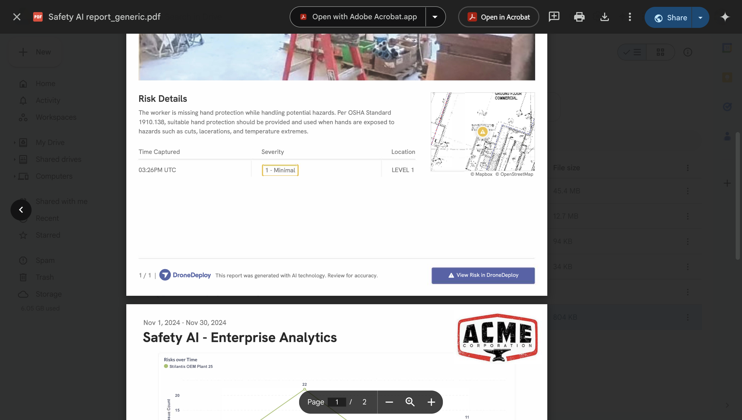Click the OpenStreetMap attribution link
742x420 pixels.
click(514, 174)
